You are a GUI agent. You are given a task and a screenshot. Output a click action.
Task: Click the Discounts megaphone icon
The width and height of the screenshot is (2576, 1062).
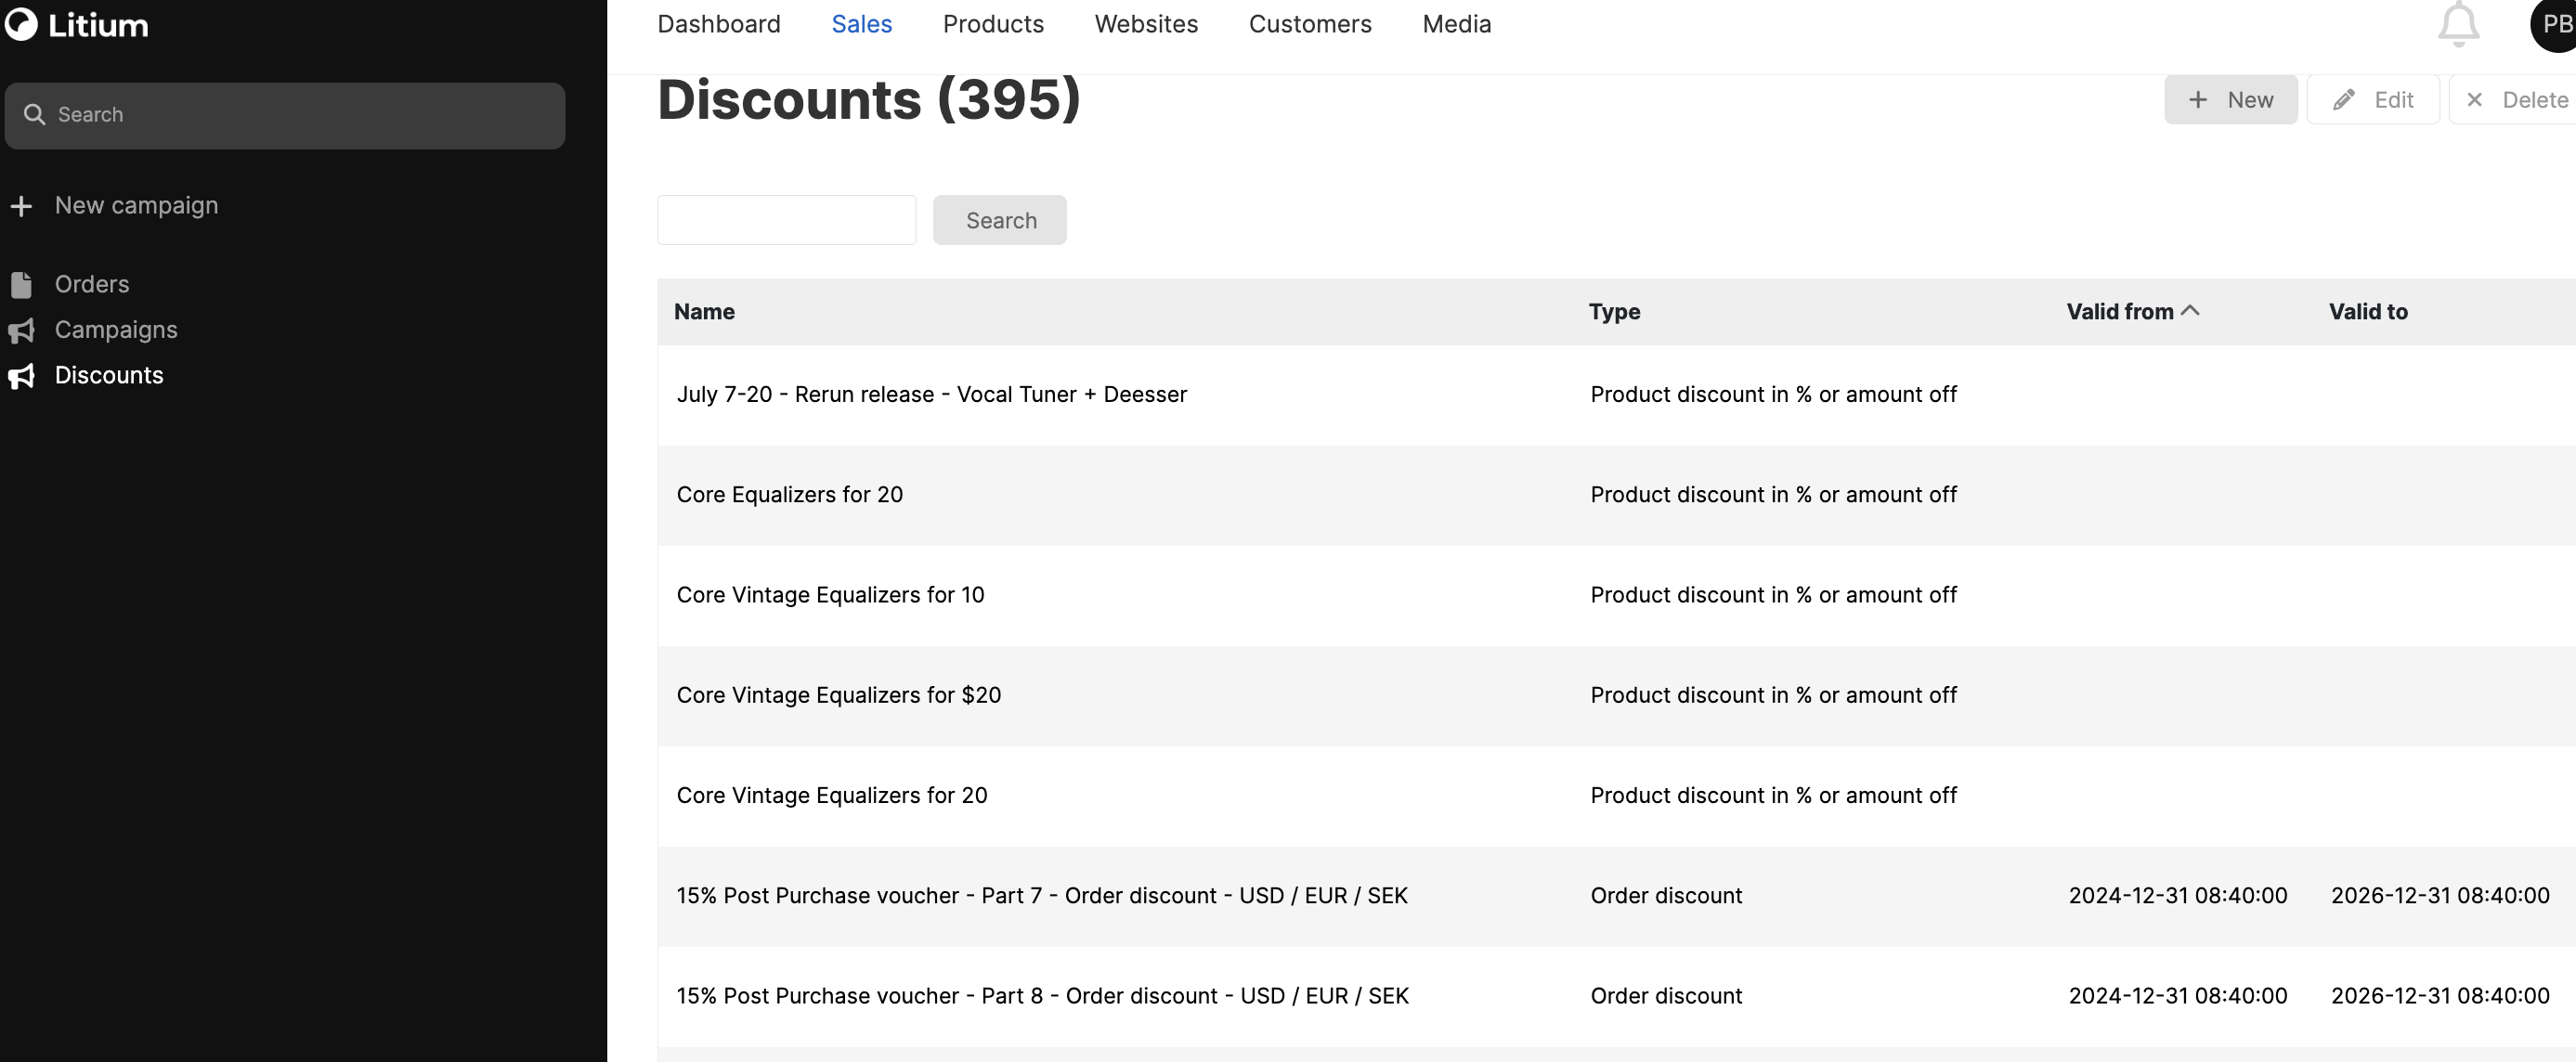tap(21, 376)
